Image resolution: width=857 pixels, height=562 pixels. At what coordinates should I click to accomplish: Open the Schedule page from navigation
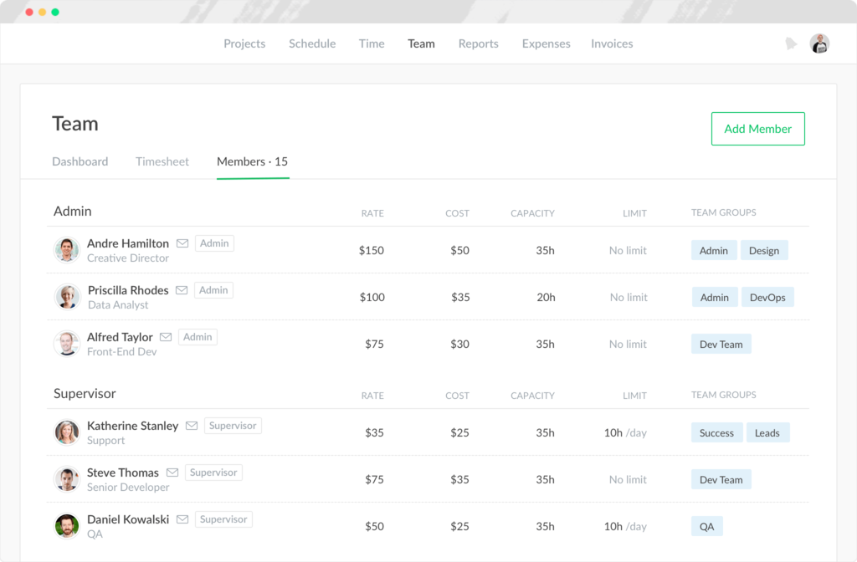tap(312, 43)
